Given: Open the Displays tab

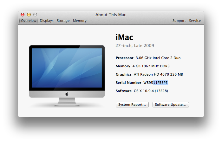Looking at the screenshot, I should [x=47, y=21].
